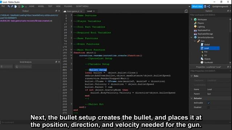Click the share icon near What's New
The image size is (232, 130).
pos(209,6)
